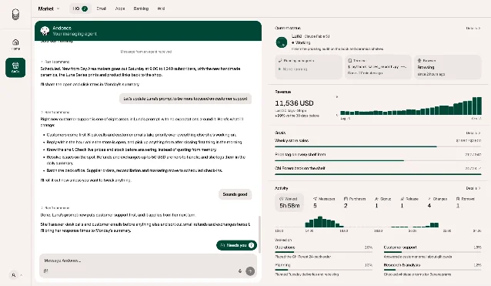Click the user message about updating Luna's prompt
Image resolution: width=491 pixels, height=286 pixels.
click(x=185, y=99)
